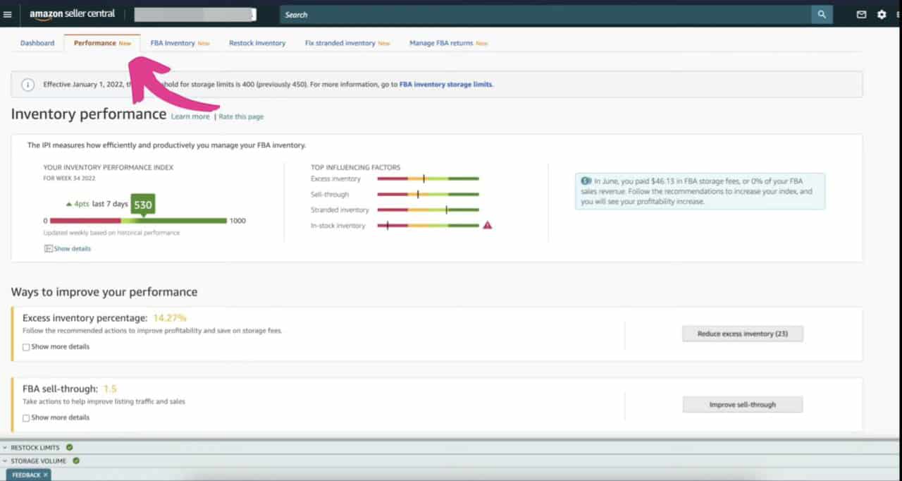Click the 14.27% excess inventory value
This screenshot has width=902, height=481.
(170, 318)
